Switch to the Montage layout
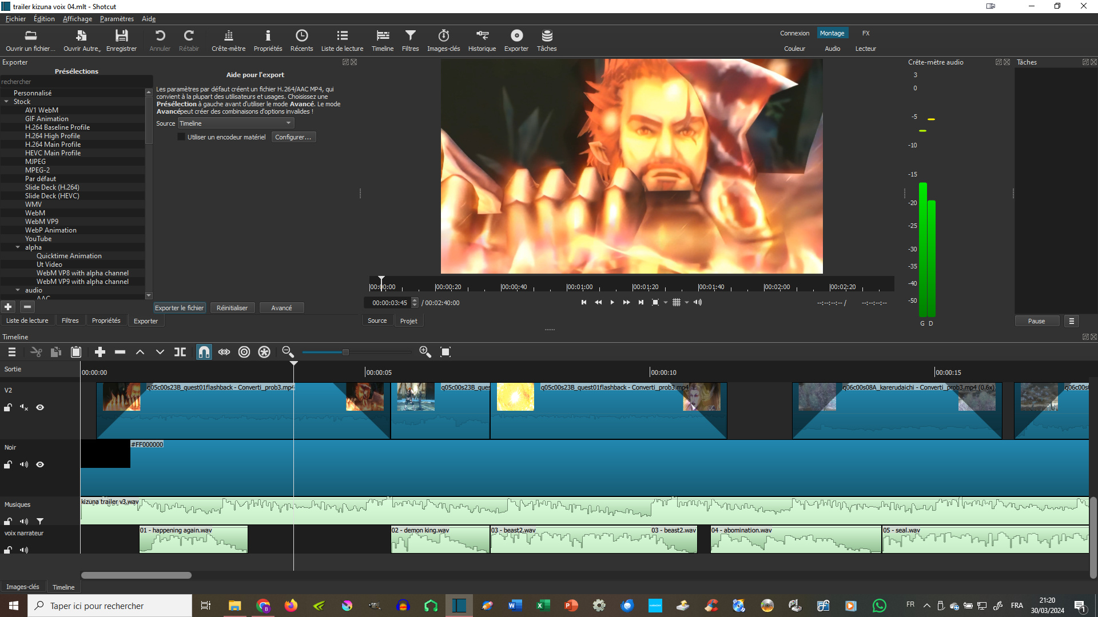The image size is (1098, 617). click(832, 33)
